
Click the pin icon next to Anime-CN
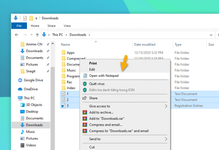pyautogui.click(x=48, y=44)
